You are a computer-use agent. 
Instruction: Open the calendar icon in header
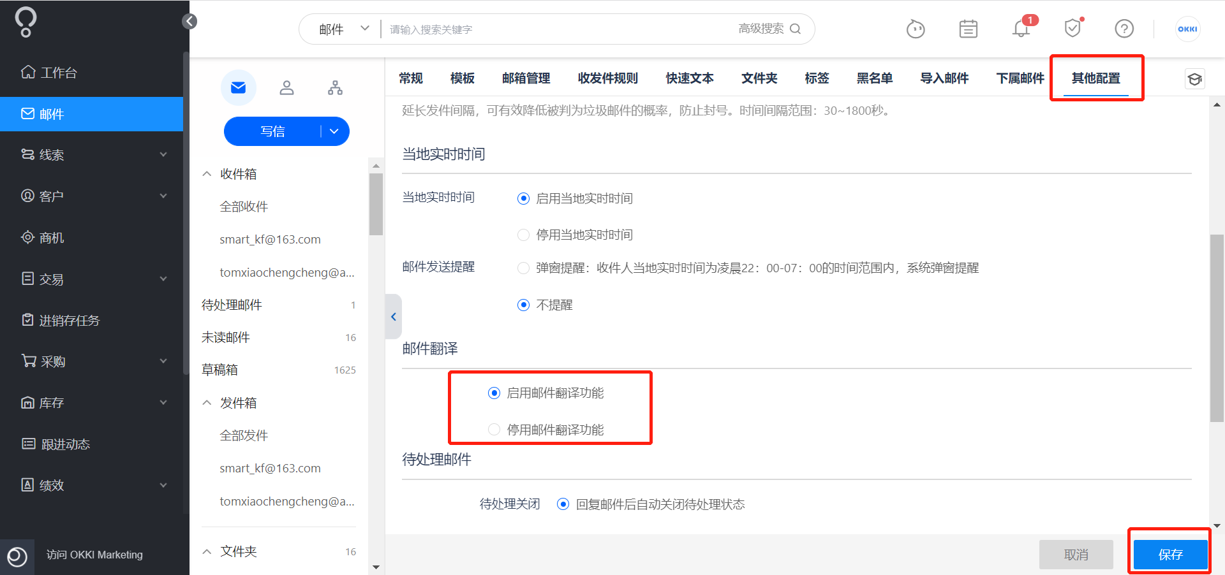pyautogui.click(x=969, y=29)
